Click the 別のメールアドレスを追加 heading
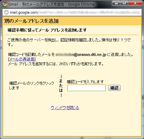 click(31, 21)
